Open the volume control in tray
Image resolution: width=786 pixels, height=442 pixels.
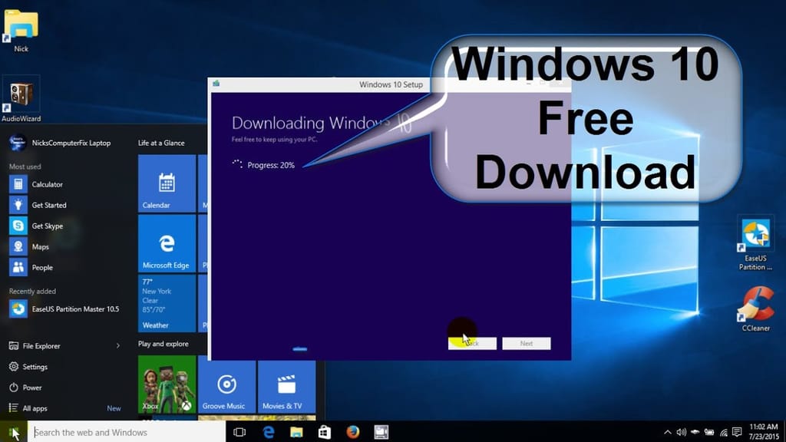coord(682,432)
